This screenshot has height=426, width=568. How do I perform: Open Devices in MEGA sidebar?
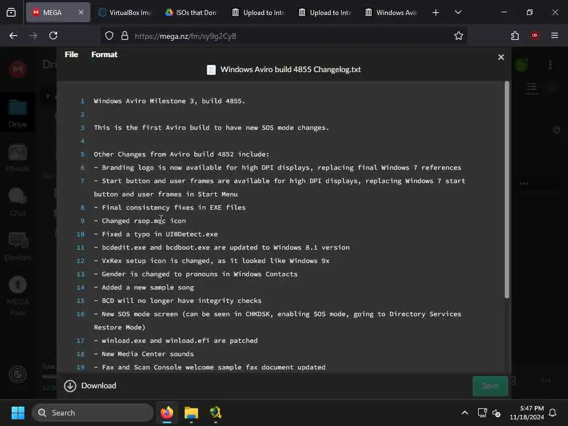17,247
